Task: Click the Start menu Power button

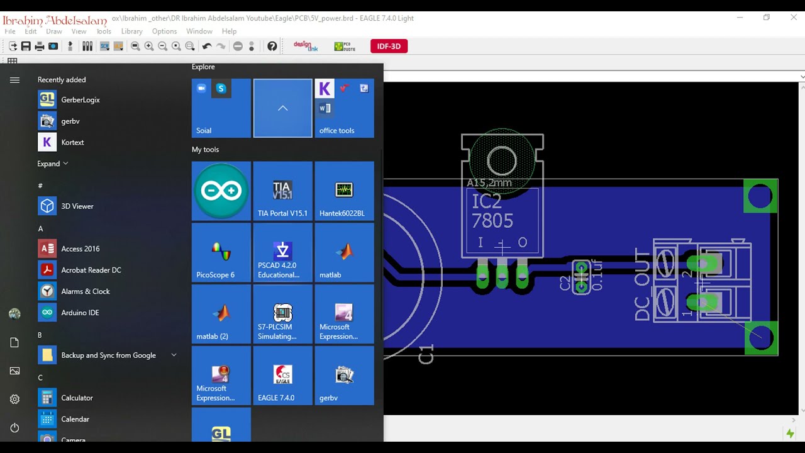Action: click(14, 428)
